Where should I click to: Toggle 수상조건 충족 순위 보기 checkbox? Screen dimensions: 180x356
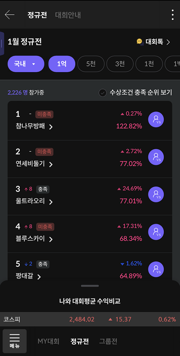(x=103, y=93)
